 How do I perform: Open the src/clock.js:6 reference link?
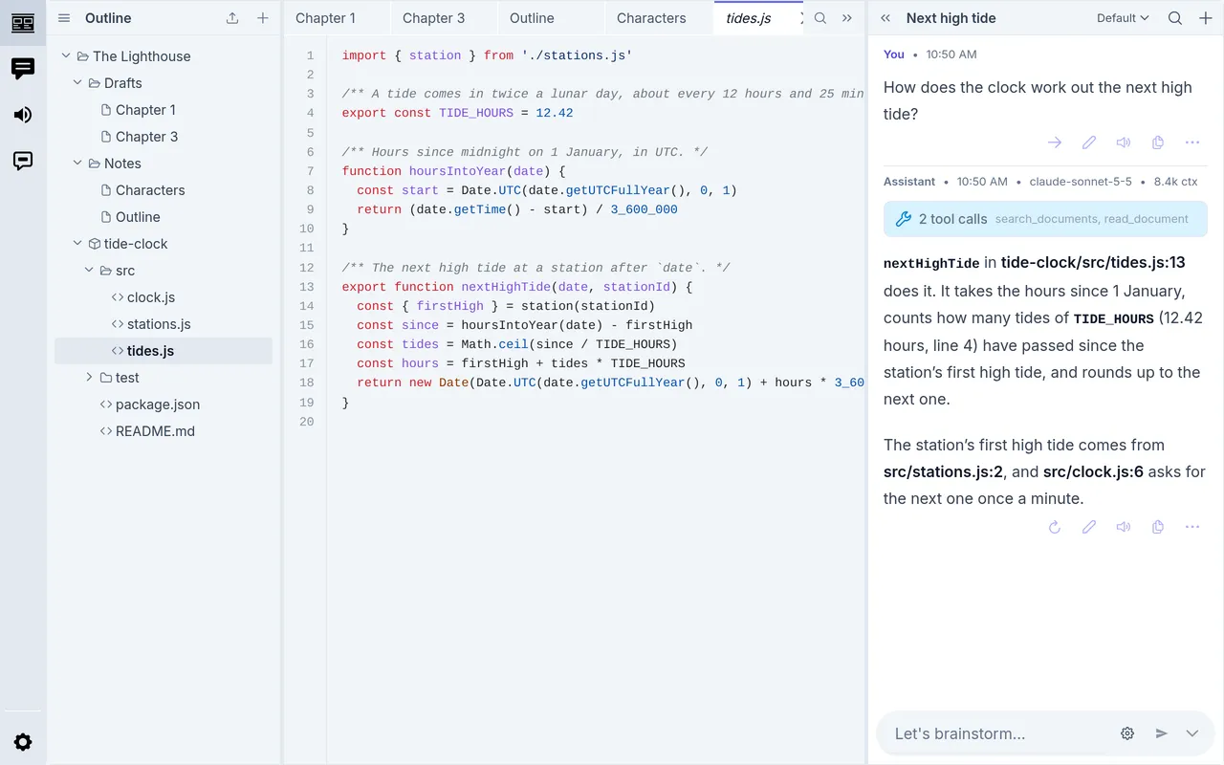(x=1093, y=471)
